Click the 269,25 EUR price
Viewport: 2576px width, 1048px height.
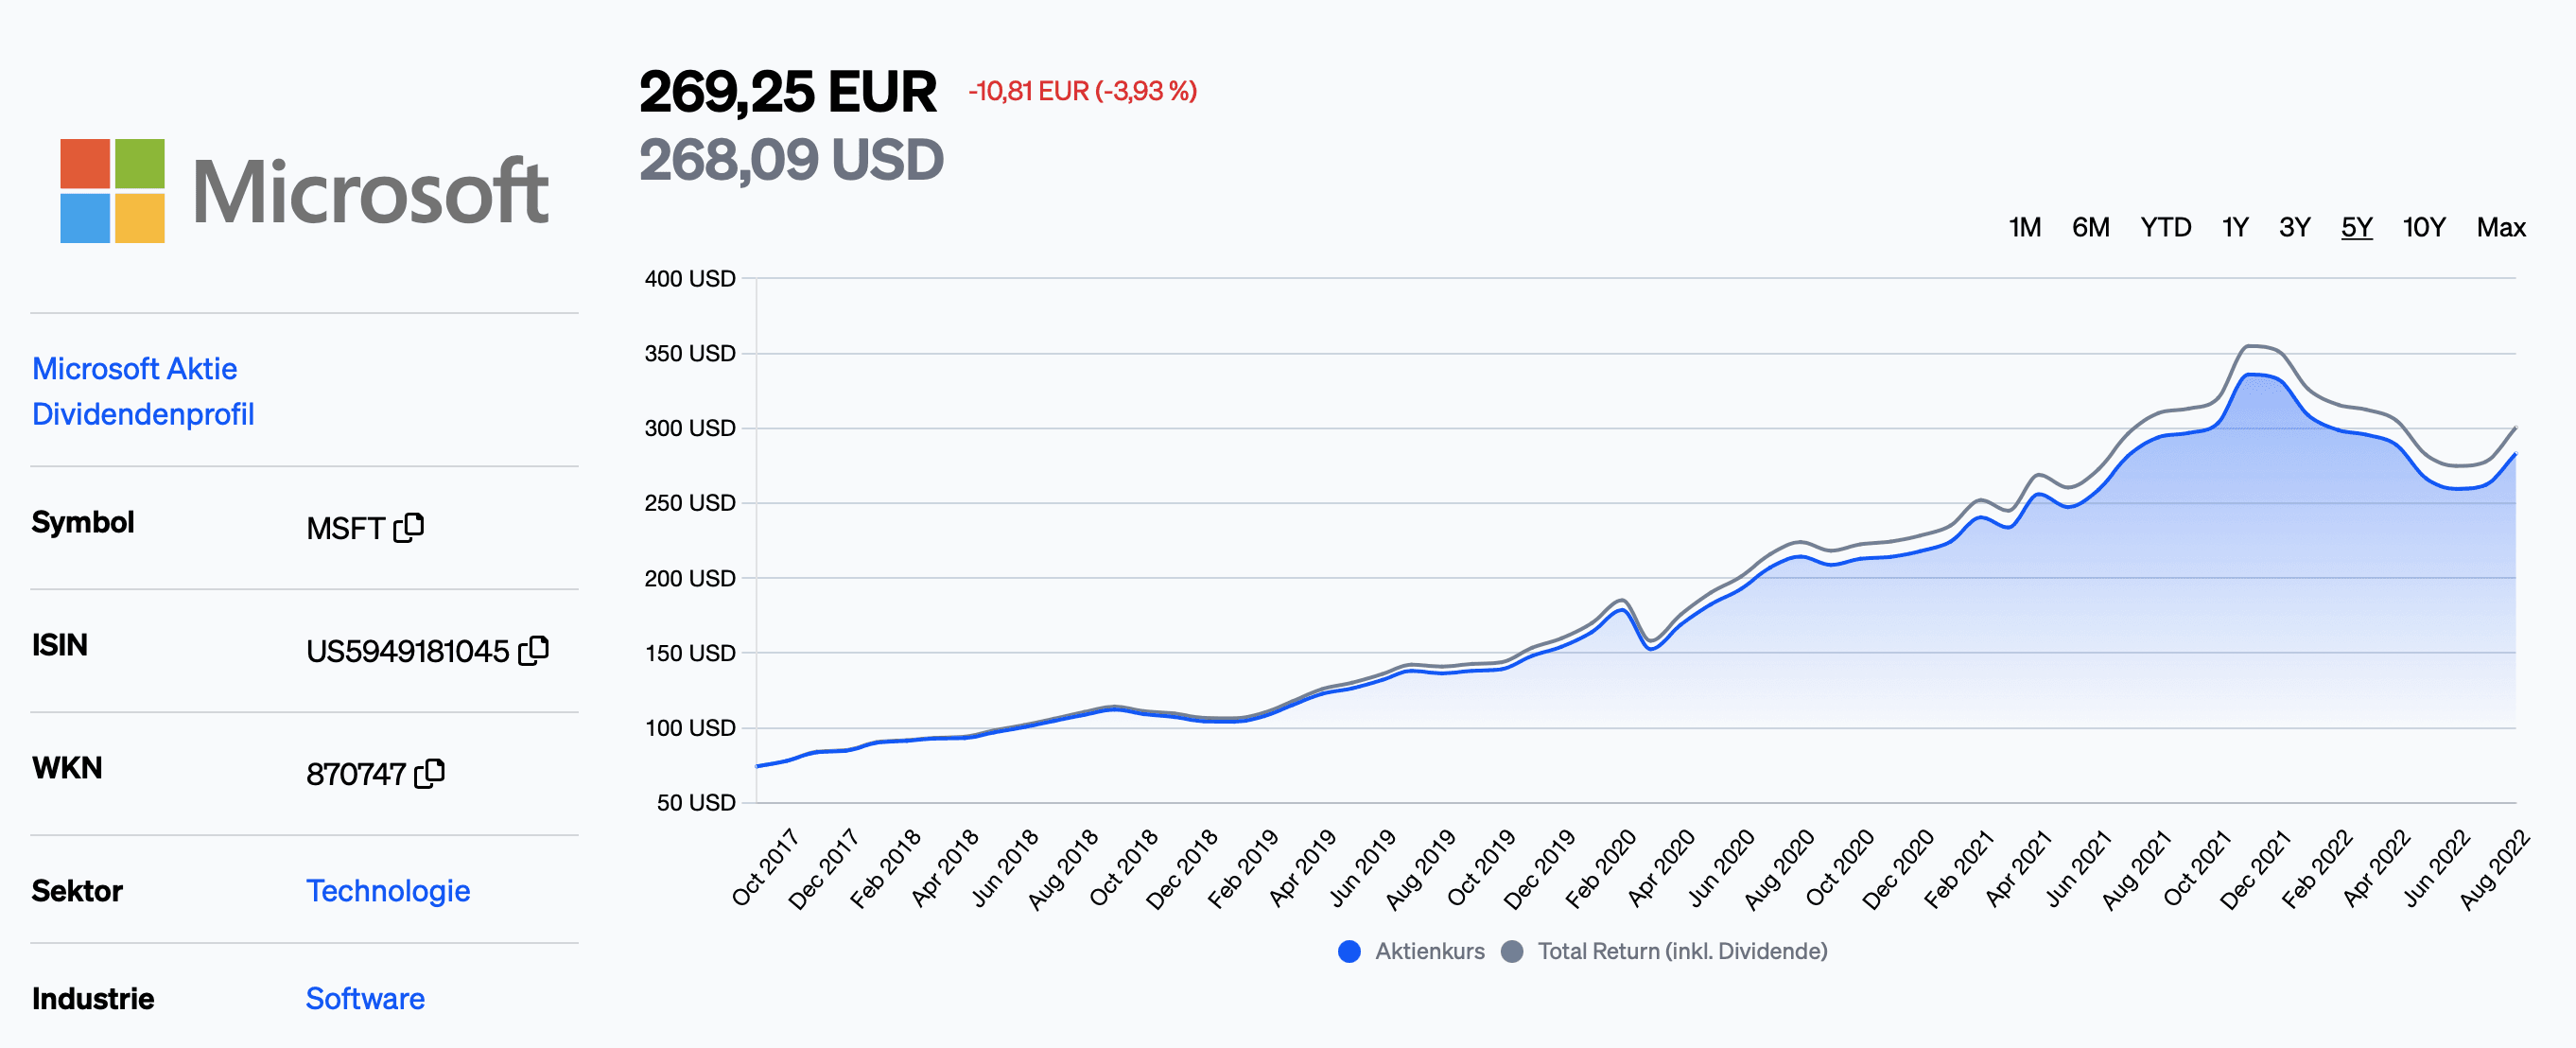click(788, 92)
